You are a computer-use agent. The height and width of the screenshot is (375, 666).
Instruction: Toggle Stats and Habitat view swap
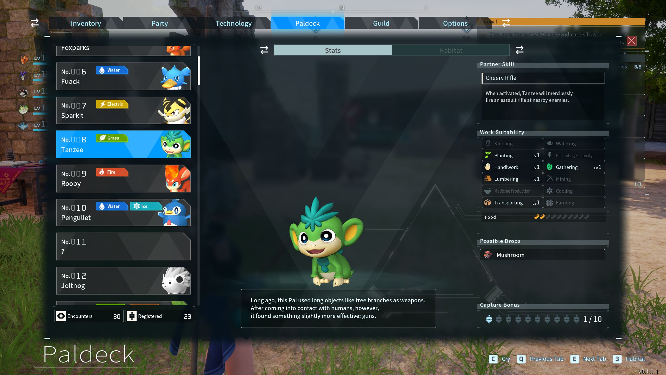click(519, 50)
